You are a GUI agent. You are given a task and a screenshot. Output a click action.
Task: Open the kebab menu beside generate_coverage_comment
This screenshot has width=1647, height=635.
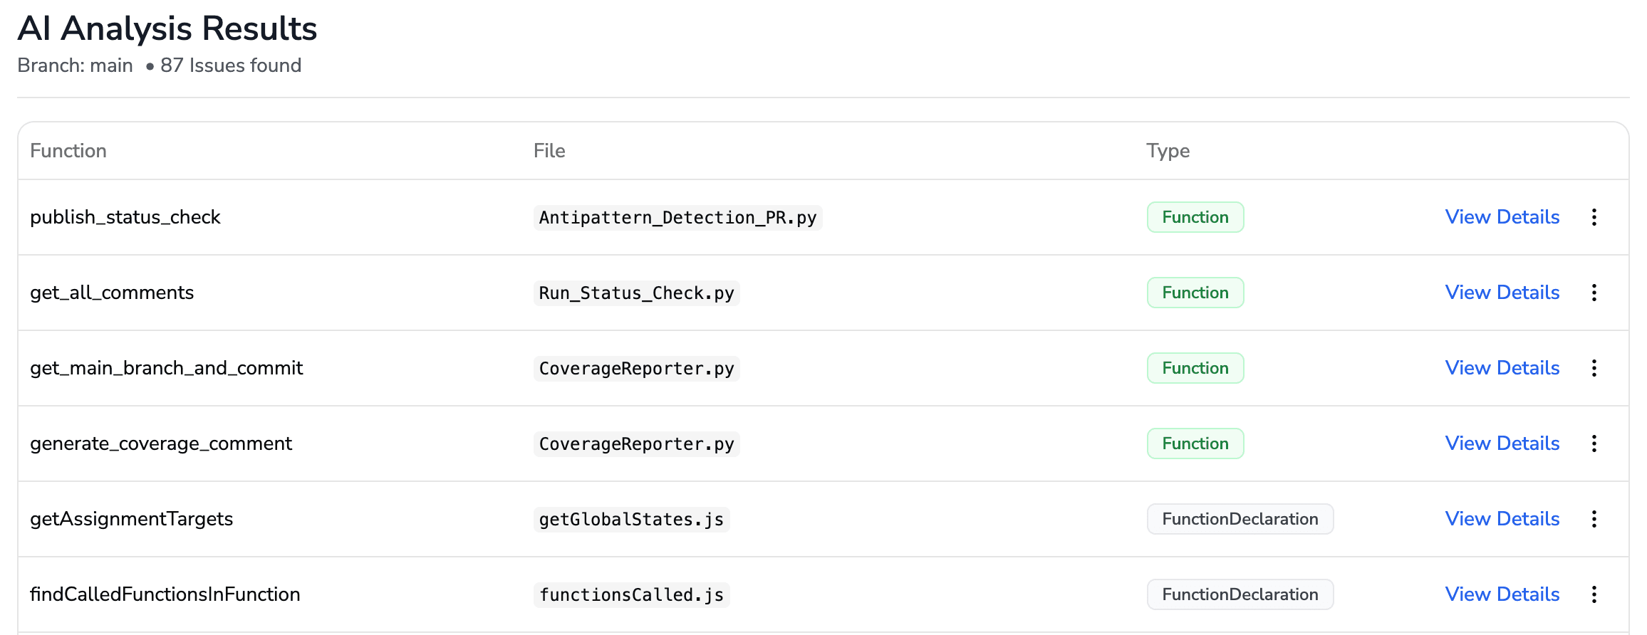[x=1594, y=443]
